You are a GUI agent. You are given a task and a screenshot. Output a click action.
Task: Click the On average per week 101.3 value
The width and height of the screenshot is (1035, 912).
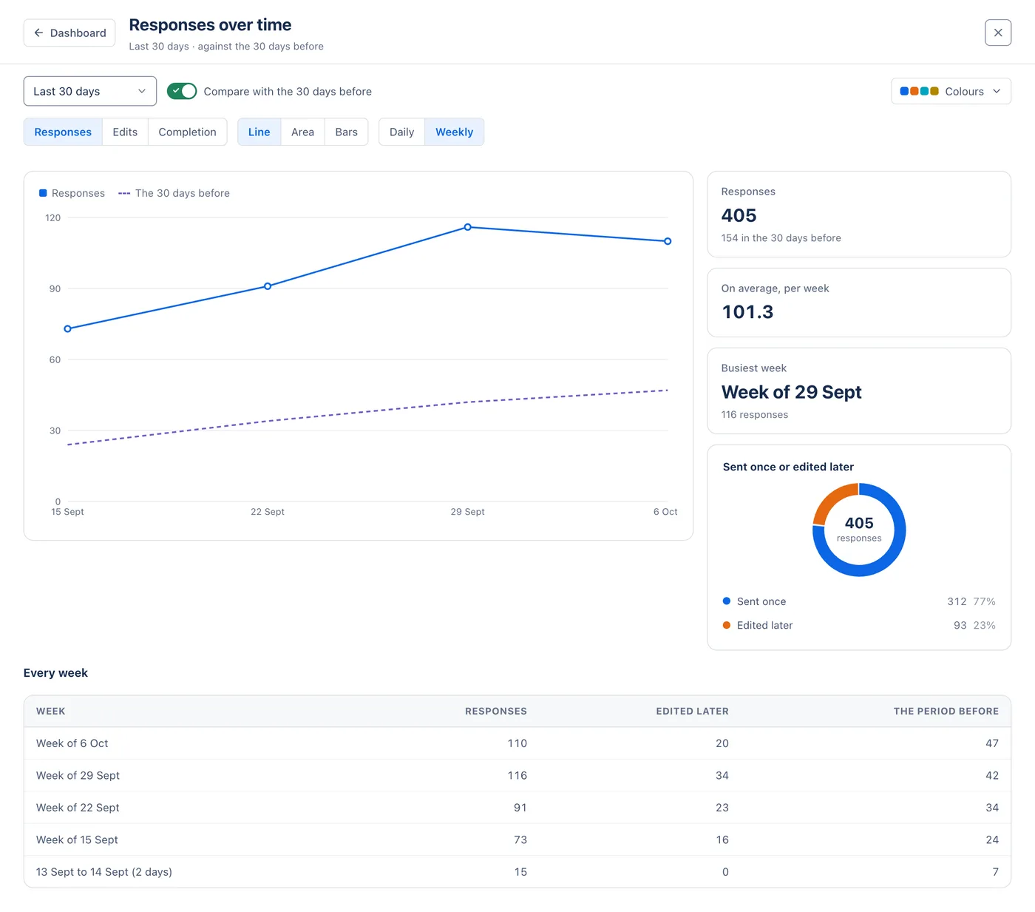[x=747, y=312]
